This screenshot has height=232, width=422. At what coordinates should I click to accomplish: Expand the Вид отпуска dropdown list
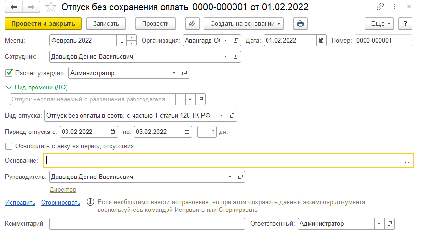click(222, 116)
